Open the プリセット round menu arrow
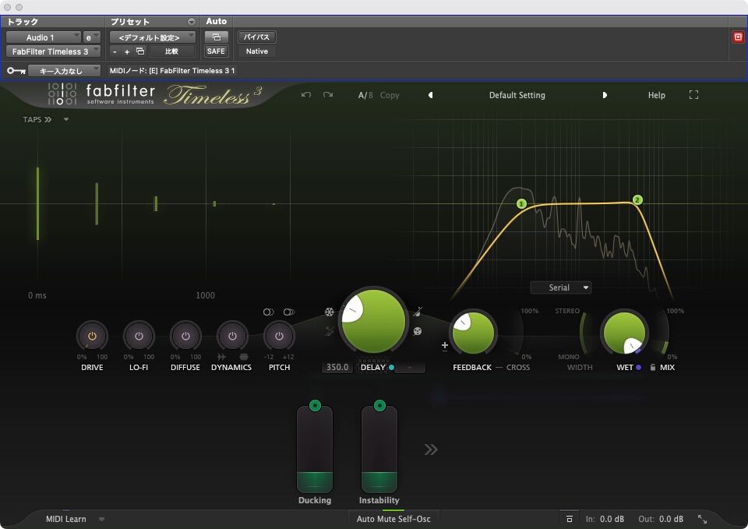This screenshot has width=748, height=529. (192, 22)
